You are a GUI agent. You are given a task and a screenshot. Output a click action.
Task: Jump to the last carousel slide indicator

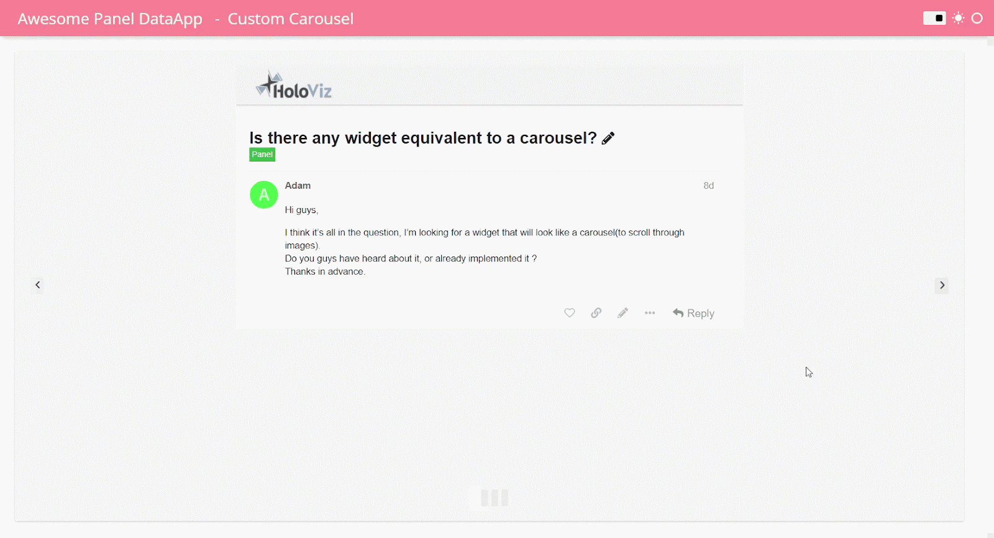[x=505, y=498]
